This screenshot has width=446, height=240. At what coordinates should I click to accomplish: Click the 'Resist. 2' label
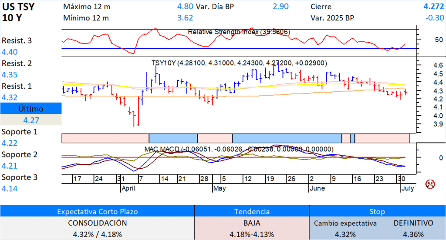(17, 63)
